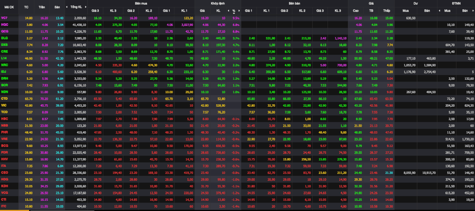
Task: Click BCG matched volume 658,50
Action: [220, 145]
